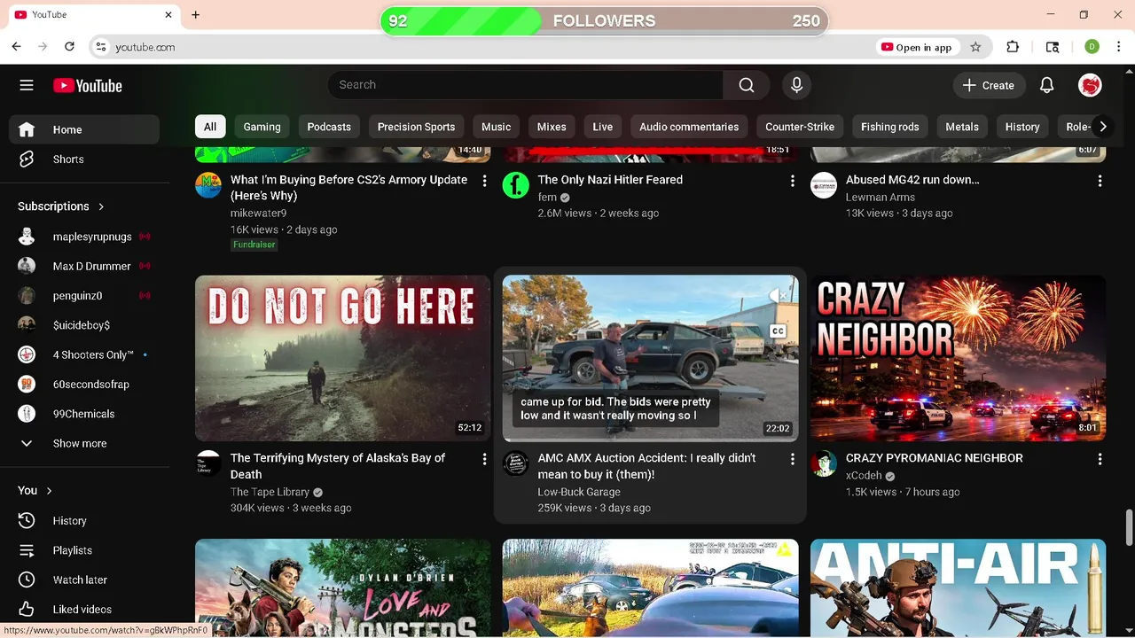Viewport: 1135px width, 638px height.
Task: Select the Fishing rods chip
Action: click(889, 127)
